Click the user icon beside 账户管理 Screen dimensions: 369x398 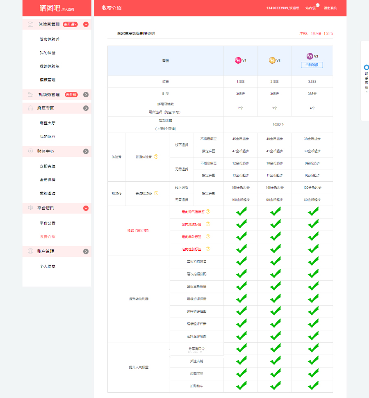coord(30,251)
